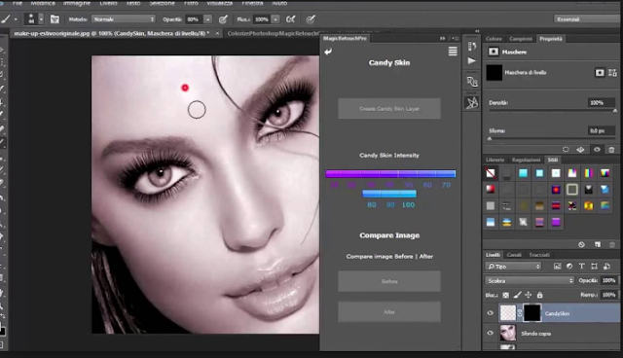623x358 pixels.
Task: Click Candy Skin intensity value 100
Action: coord(409,205)
